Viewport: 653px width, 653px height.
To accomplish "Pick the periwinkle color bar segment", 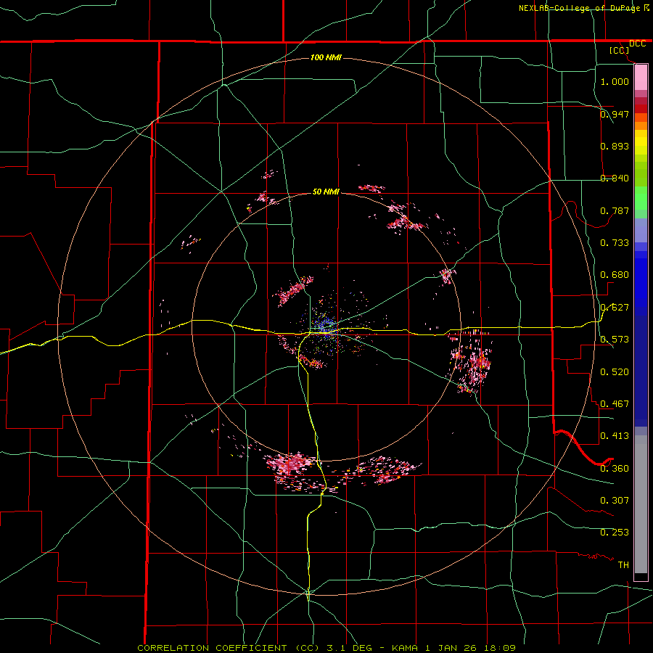I will [x=641, y=231].
